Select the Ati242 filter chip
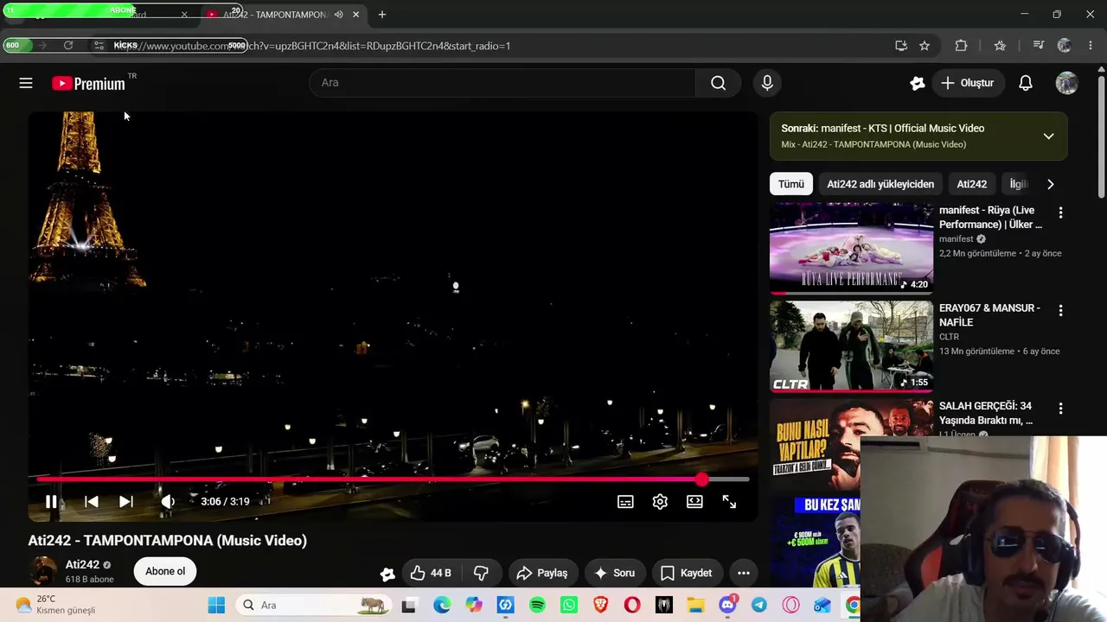1107x622 pixels. tap(971, 184)
